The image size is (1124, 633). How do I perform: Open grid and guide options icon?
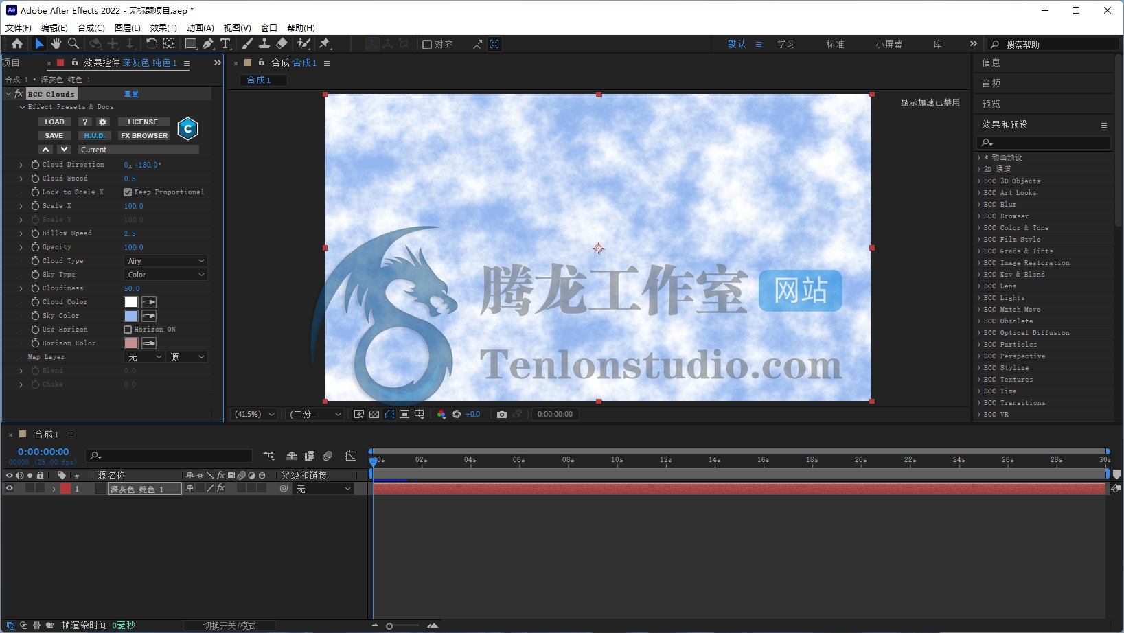(x=420, y=414)
